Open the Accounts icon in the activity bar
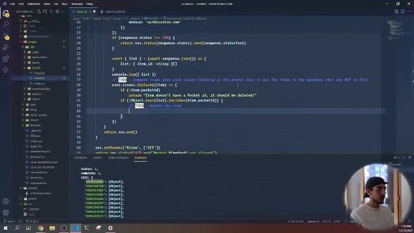 6,201
